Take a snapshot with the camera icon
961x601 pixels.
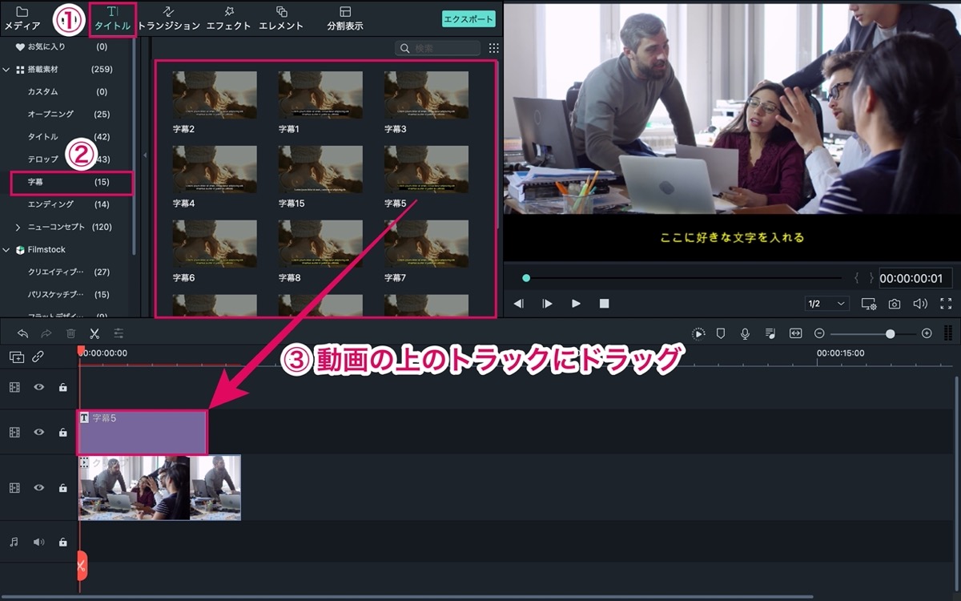pos(895,304)
